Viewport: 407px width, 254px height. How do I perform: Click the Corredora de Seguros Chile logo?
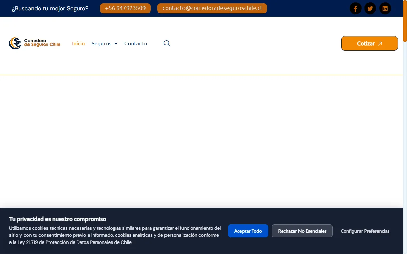(35, 43)
